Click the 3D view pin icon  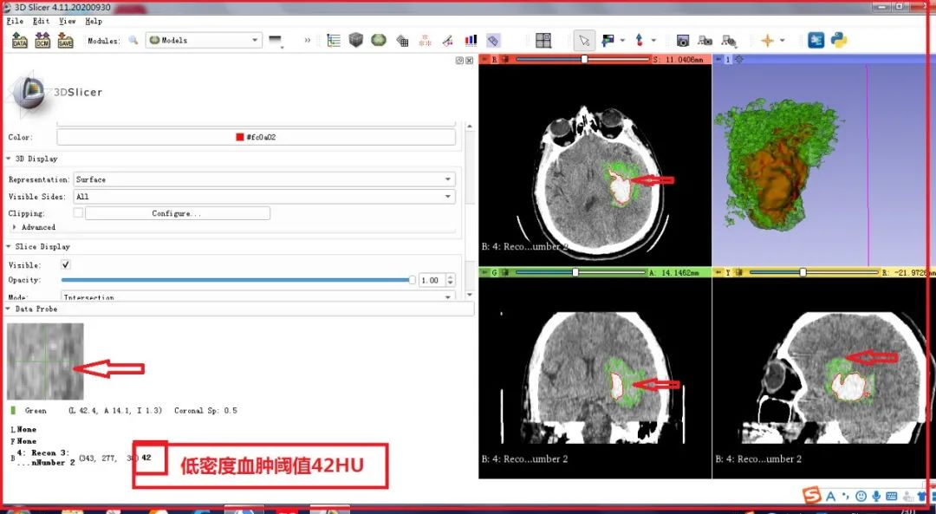point(718,59)
